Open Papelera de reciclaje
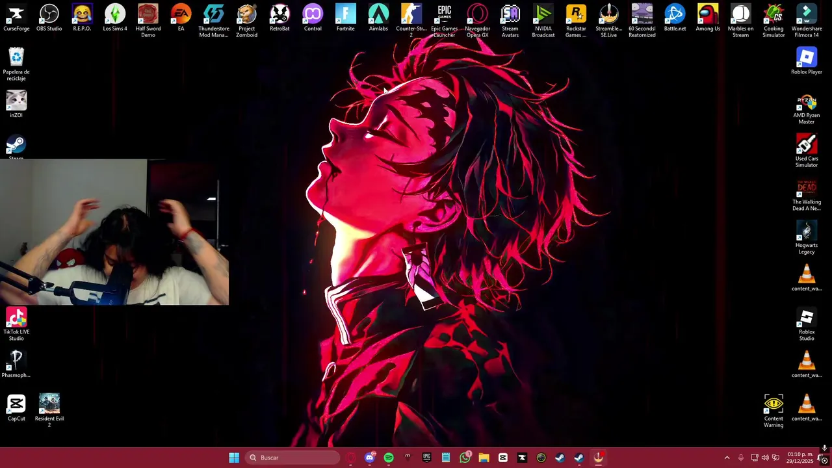Viewport: 832px width, 468px height. (16, 64)
